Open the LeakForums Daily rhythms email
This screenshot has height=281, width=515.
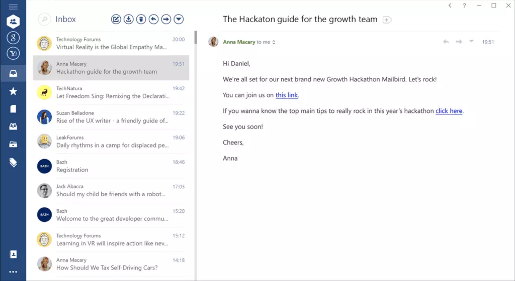pyautogui.click(x=111, y=142)
